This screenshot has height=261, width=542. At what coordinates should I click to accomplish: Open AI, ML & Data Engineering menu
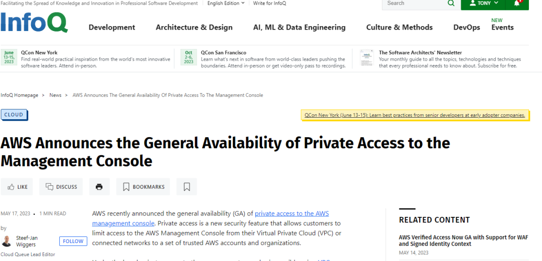[299, 27]
